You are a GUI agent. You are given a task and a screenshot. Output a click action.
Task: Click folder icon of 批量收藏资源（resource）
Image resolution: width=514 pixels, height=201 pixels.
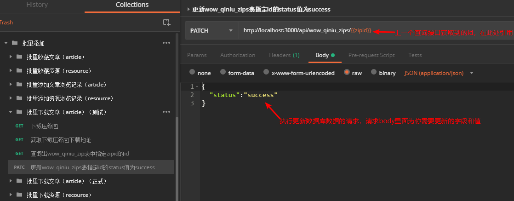tap(19, 70)
